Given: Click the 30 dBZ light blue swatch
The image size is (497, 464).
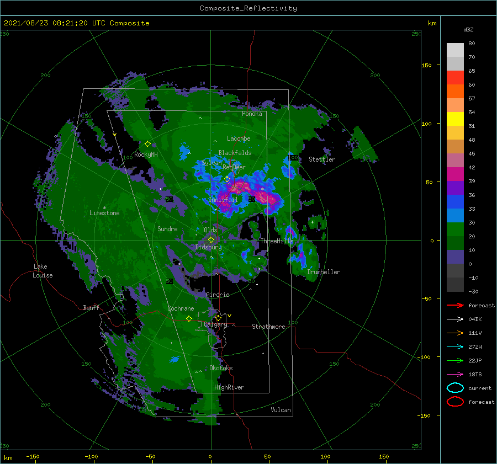Looking at the screenshot, I should 455,215.
